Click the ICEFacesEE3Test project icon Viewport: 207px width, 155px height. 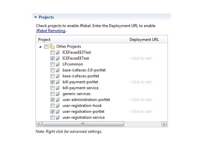(x=57, y=52)
